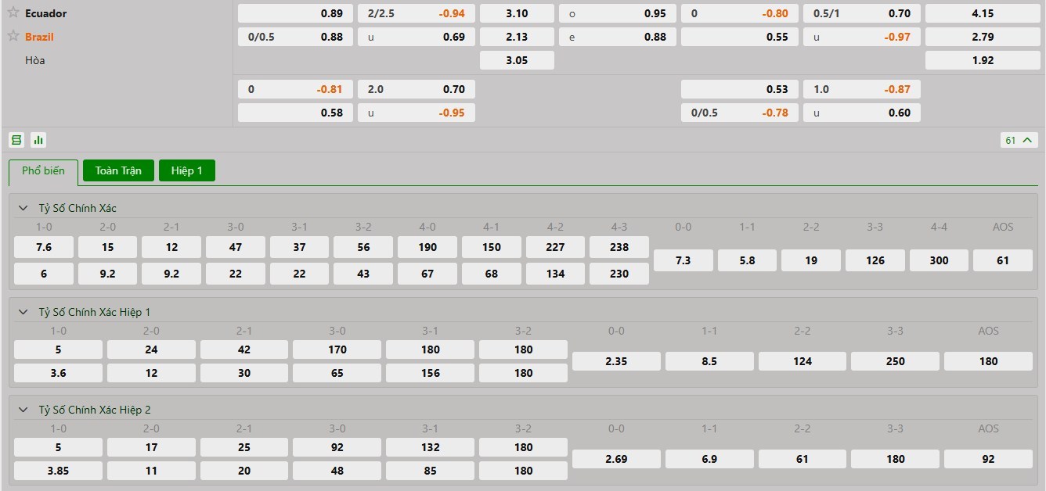
Task: Select odd total 'o' at 0.95
Action: point(618,13)
